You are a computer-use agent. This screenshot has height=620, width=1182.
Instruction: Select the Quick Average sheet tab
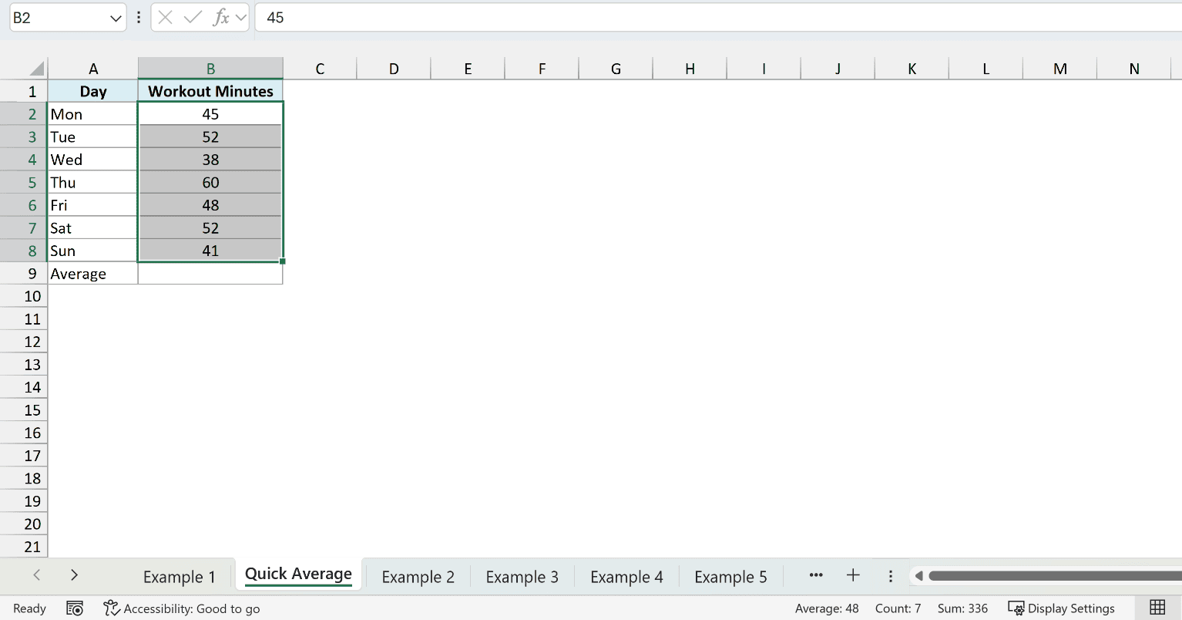298,575
